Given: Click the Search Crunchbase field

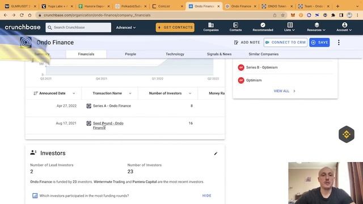Looking at the screenshot, I should click(x=78, y=27).
